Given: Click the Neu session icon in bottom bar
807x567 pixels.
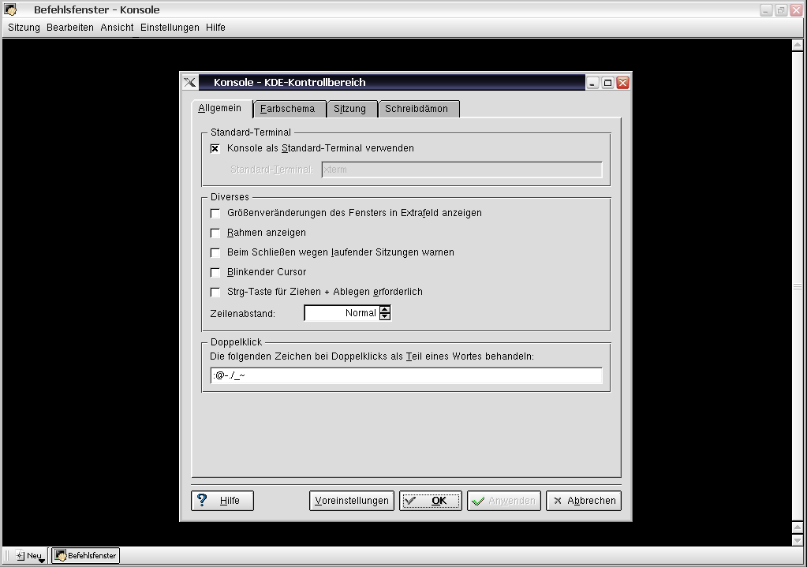Looking at the screenshot, I should point(20,556).
